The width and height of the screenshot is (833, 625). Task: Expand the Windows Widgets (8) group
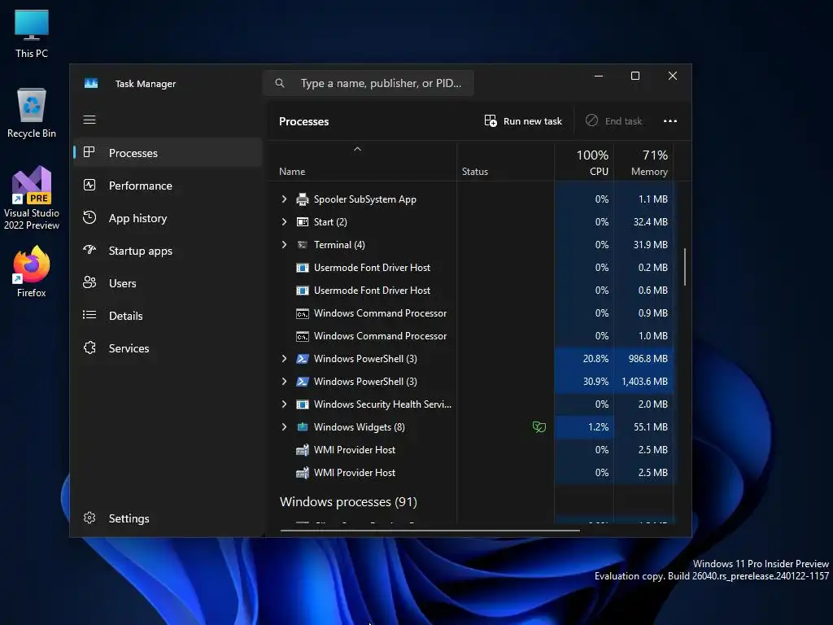point(284,426)
